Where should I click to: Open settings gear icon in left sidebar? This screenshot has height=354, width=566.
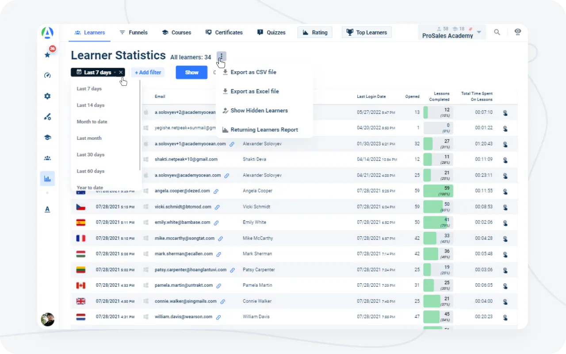(48, 96)
